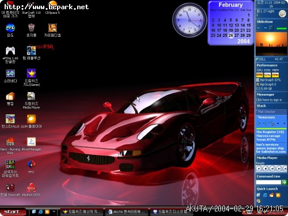
Task: Open the Nero Burning Rom icon
Action: tap(10, 146)
